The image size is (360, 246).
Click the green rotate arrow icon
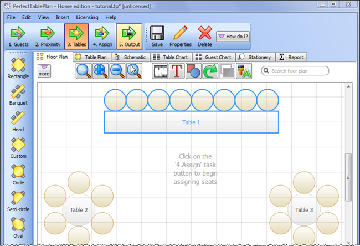[210, 71]
